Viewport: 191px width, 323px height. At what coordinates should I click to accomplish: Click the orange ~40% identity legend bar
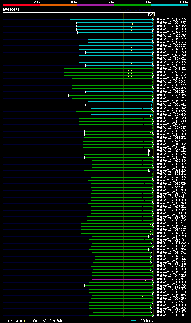[x=58, y=5]
